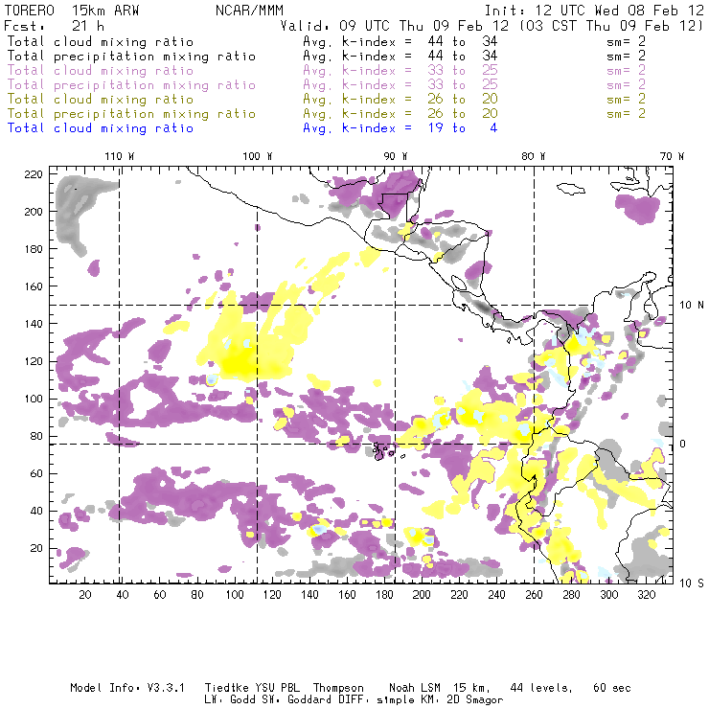Click the "NCAR/MMM" header label
709x709 pixels.
click(249, 11)
